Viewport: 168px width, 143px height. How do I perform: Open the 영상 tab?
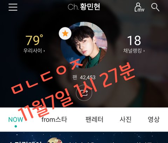pos(154,120)
